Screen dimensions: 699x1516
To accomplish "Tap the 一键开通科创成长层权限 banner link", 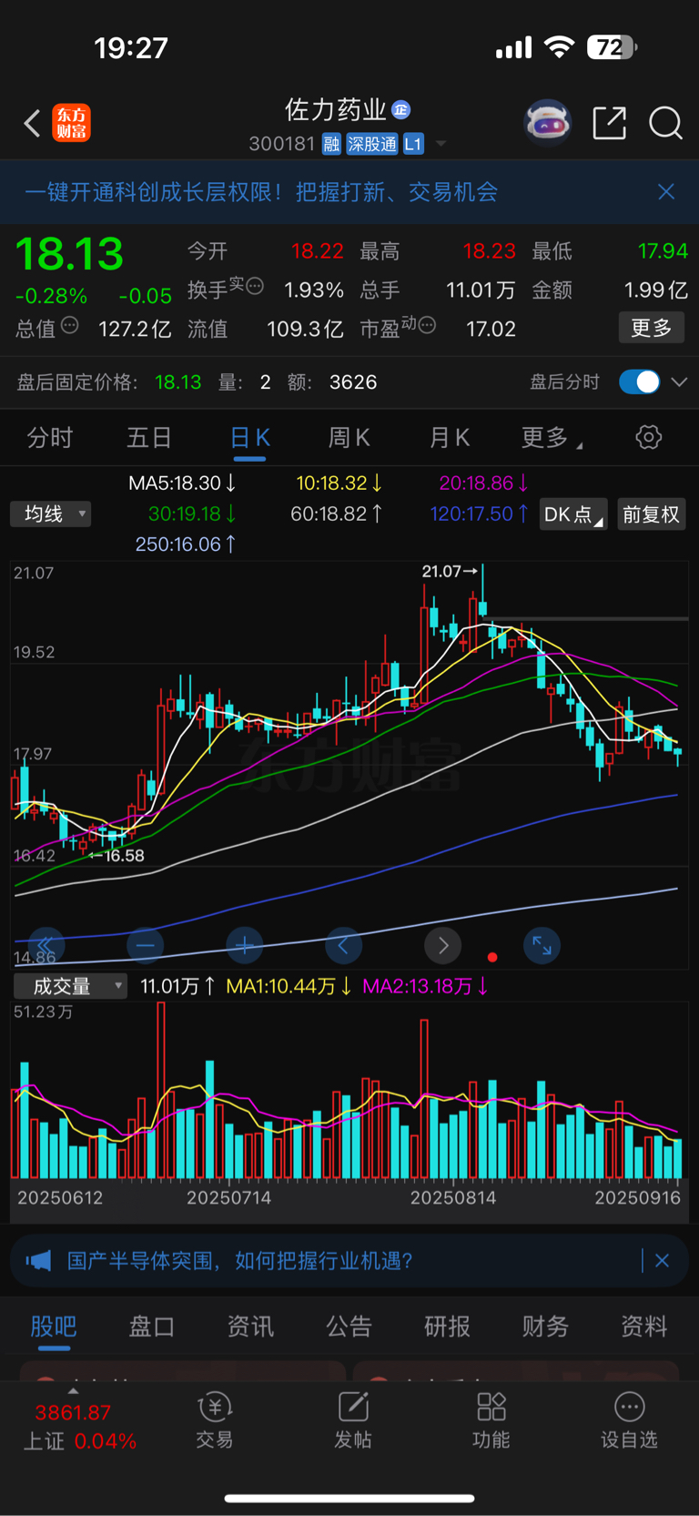I will (261, 191).
